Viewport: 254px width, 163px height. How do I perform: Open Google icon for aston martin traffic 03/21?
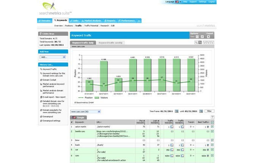pyautogui.click(x=172, y=127)
